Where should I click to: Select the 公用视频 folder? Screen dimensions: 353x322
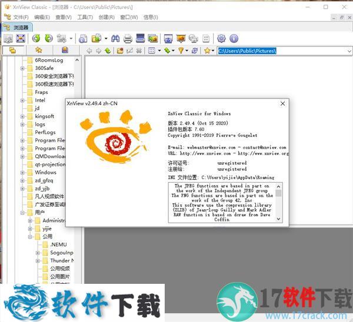[56, 269]
